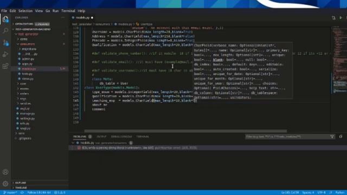
Task: Open the Terminal menu
Action: coord(68,11)
